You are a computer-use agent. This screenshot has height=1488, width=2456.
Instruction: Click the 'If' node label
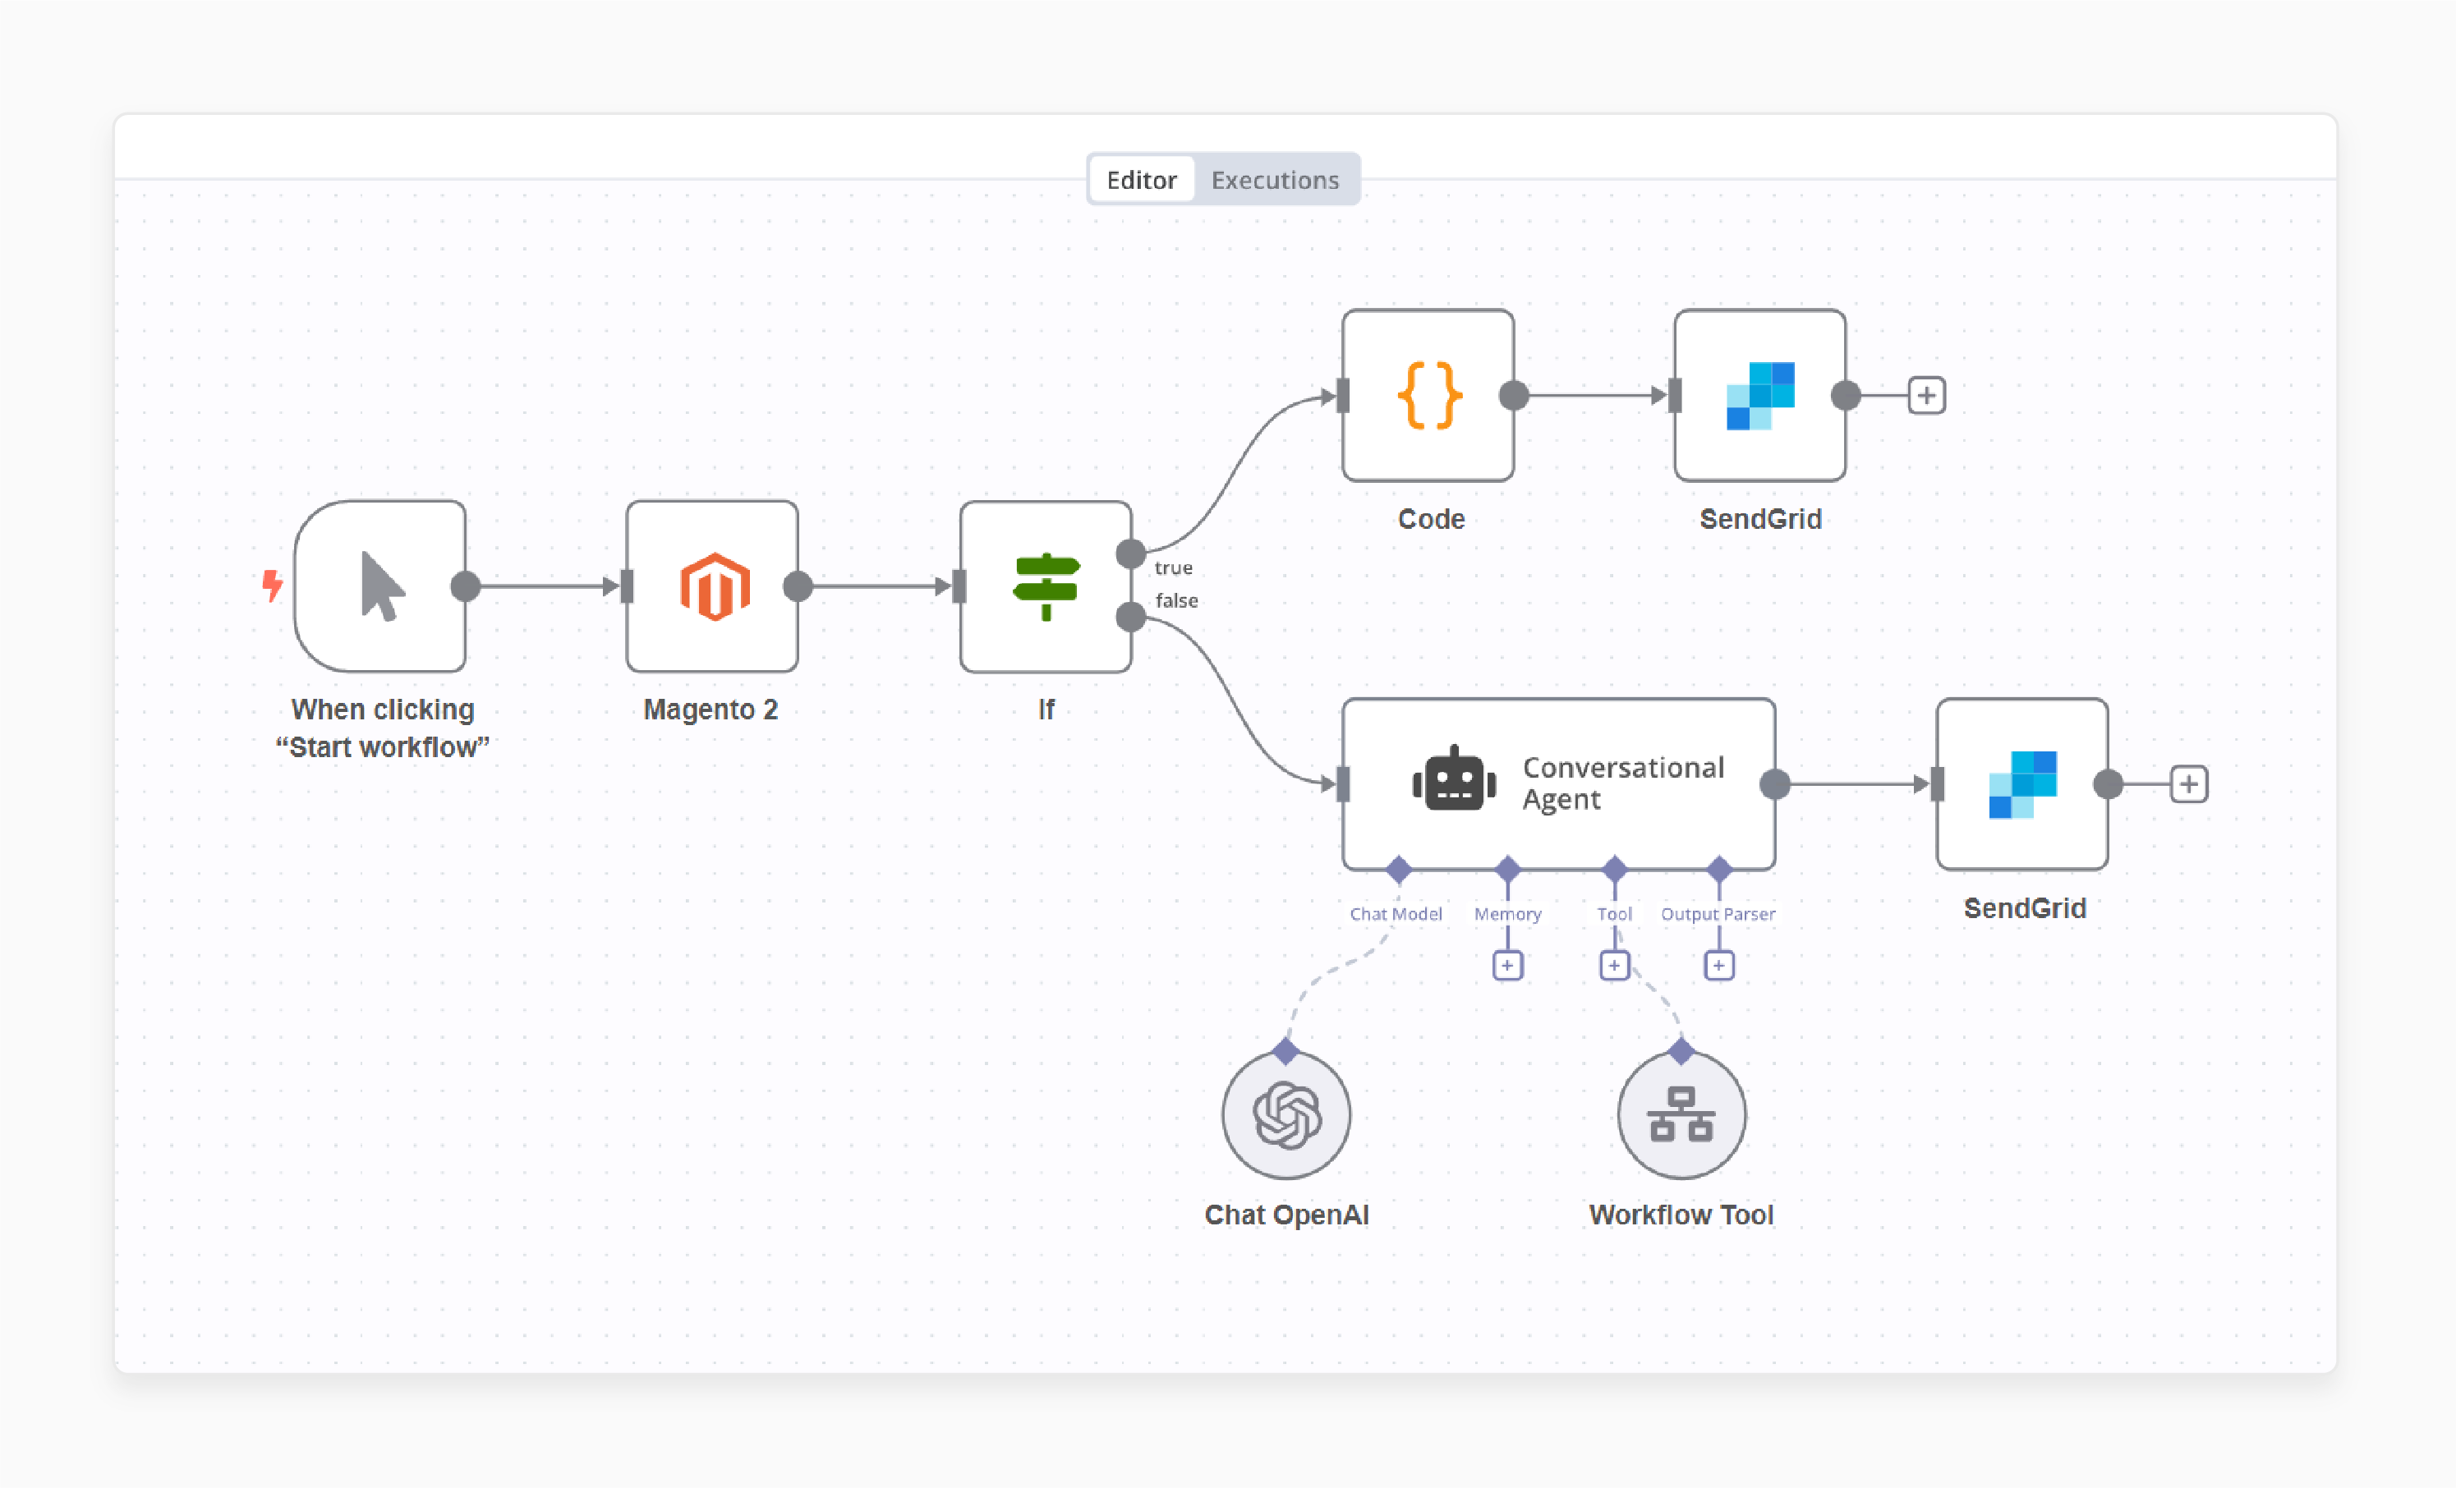pos(1046,710)
